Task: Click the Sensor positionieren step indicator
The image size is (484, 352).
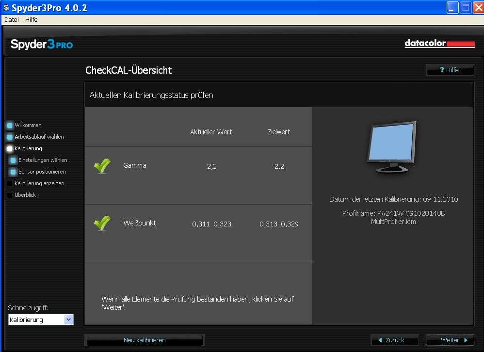Action: click(14, 172)
